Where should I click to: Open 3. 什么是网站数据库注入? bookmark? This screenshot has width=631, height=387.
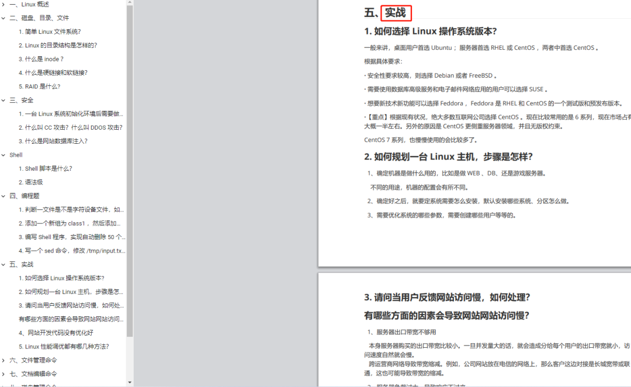click(53, 141)
